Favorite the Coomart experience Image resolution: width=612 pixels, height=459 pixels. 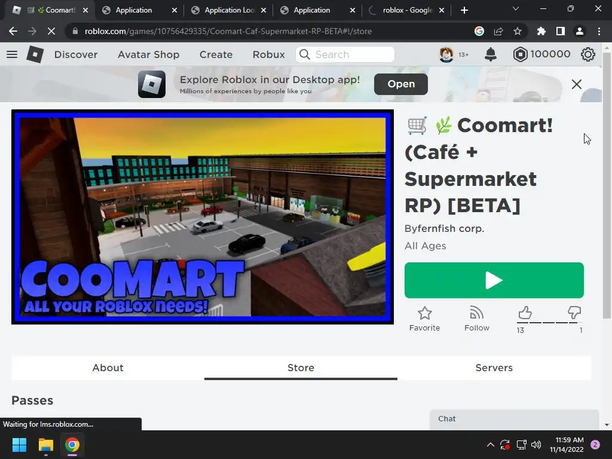[x=425, y=319]
